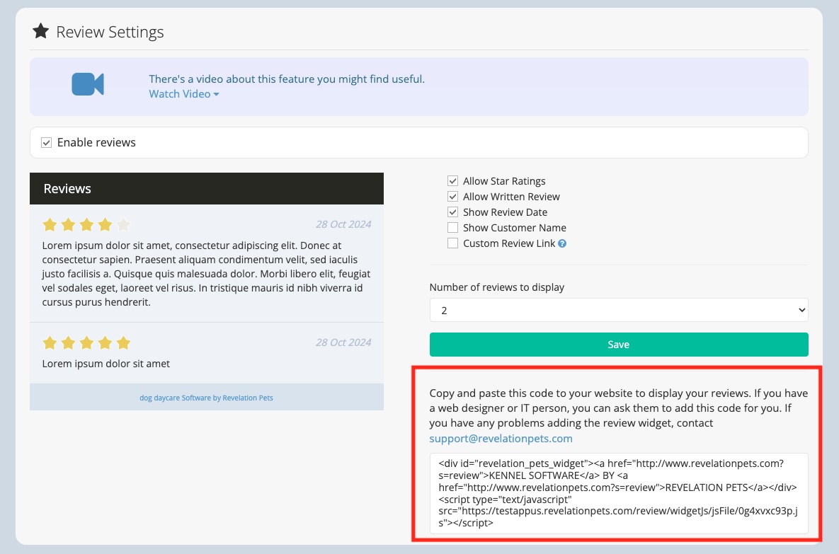The image size is (839, 554).
Task: Click the video camera icon
Action: 88,84
